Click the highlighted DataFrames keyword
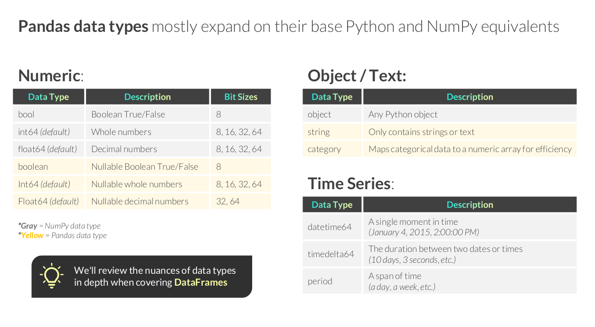This screenshot has height=327, width=595. coord(200,282)
